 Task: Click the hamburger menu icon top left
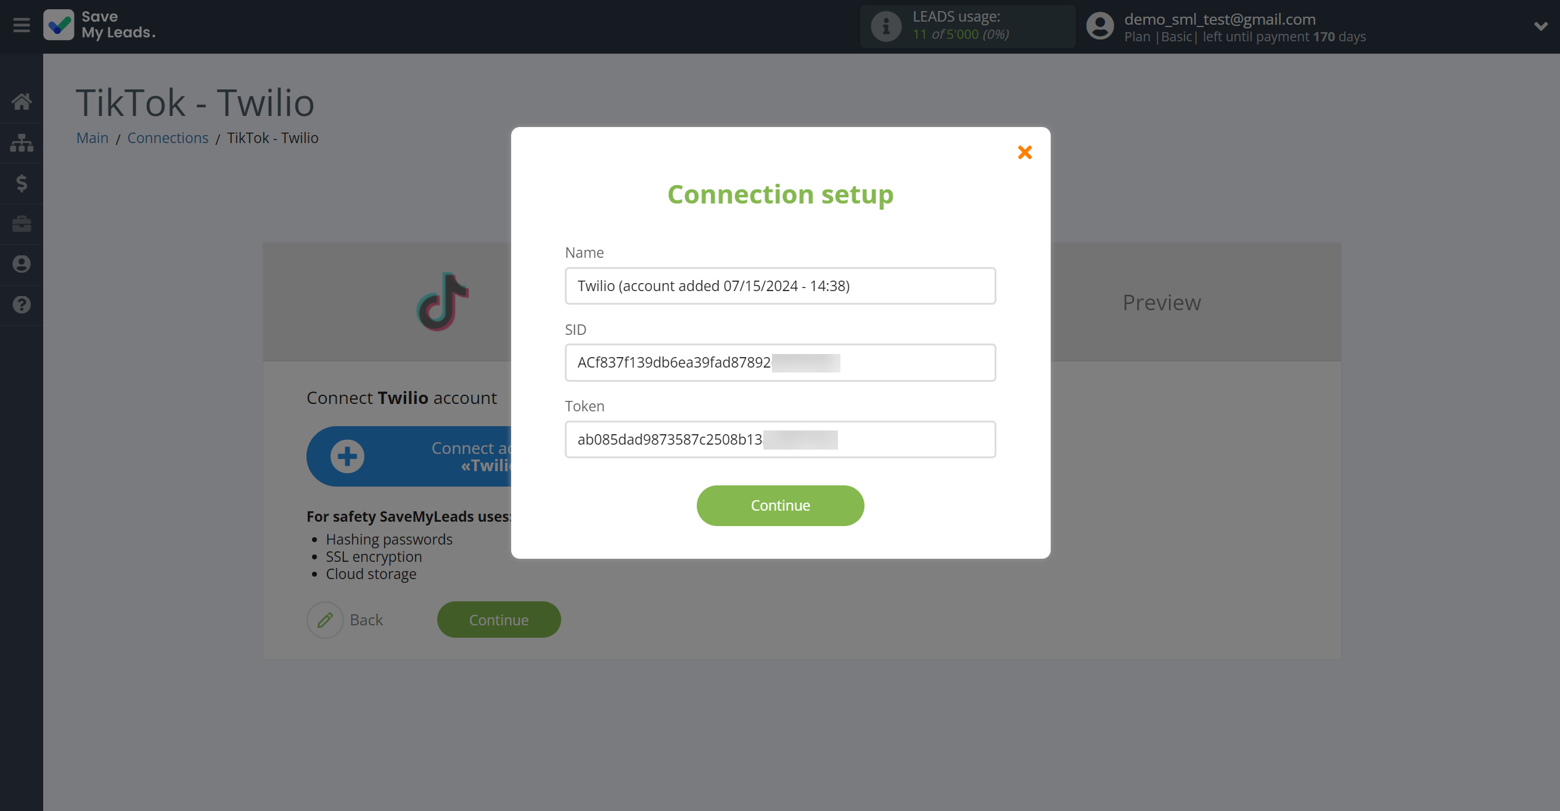click(22, 25)
